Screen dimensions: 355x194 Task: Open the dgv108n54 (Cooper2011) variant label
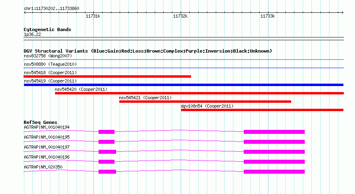207,106
